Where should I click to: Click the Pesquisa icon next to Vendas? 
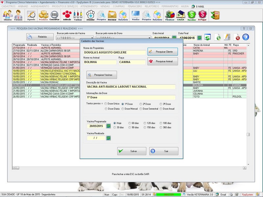click(146, 15)
